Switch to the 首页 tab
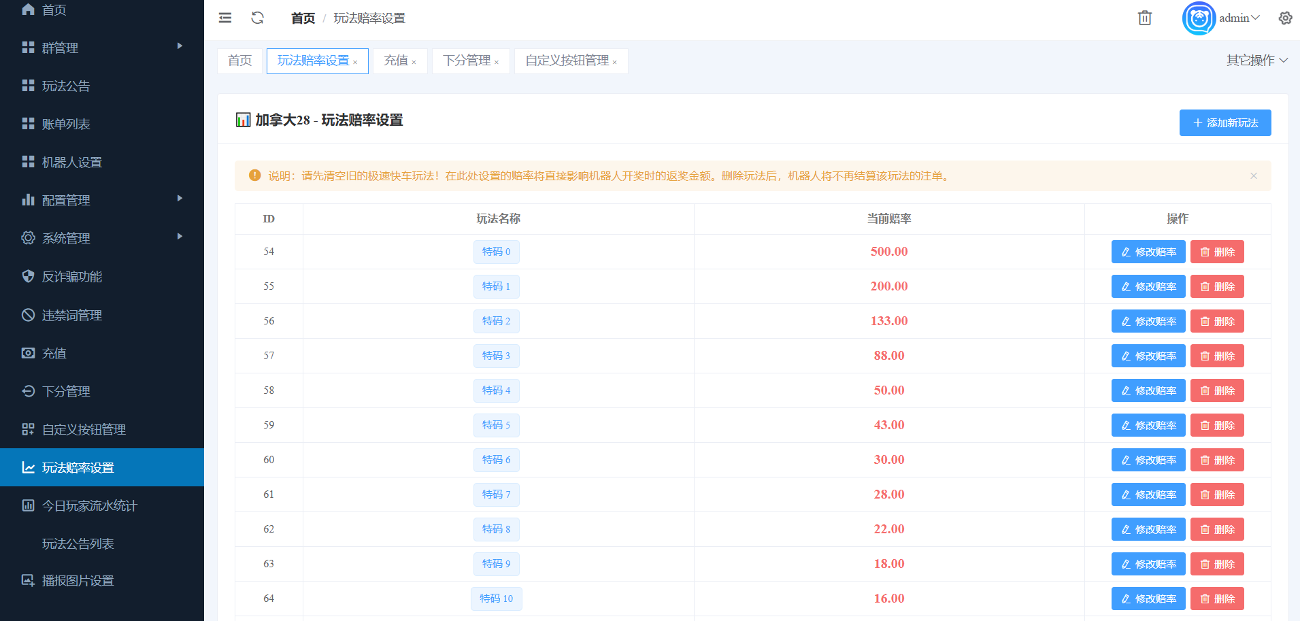 click(239, 61)
